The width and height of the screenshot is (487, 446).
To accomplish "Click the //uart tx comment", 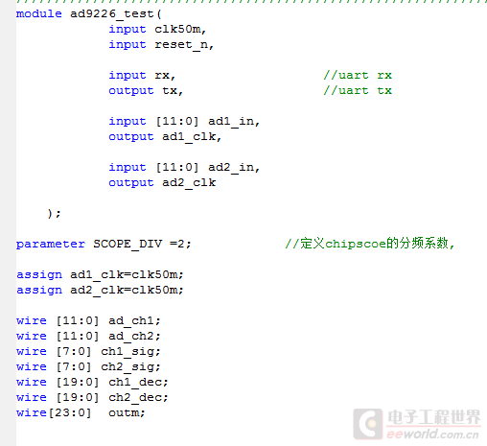I will (358, 90).
